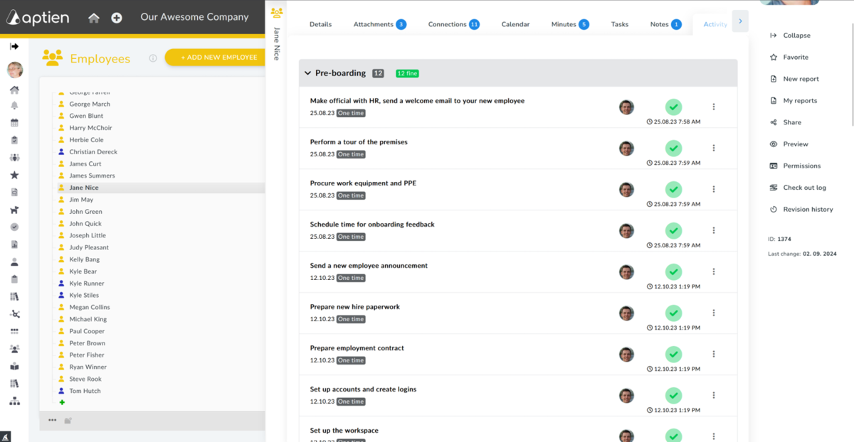Viewport: 854px width, 442px height.
Task: Open kebab menu for new hire paperwork
Action: pos(714,313)
